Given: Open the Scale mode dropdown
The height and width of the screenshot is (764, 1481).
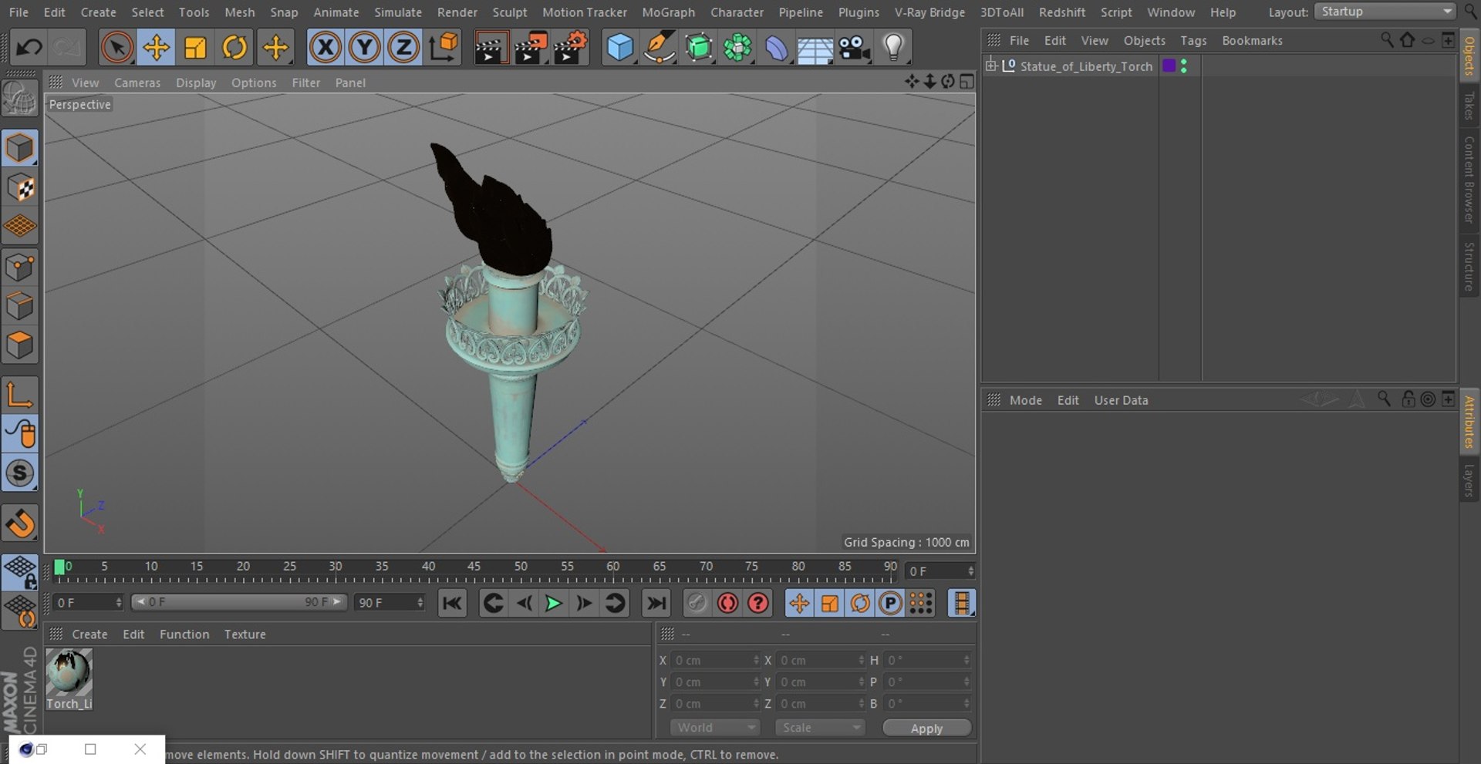Looking at the screenshot, I should (820, 728).
